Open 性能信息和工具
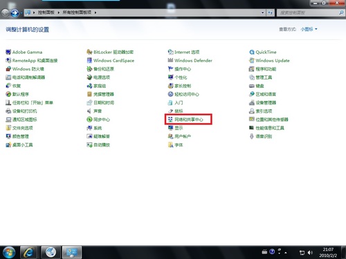Viewport: 346px width, 259px height. [x=266, y=128]
